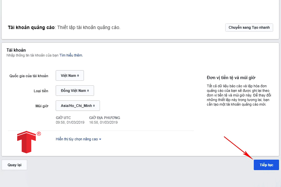281x187 pixels.
Task: Select the UTC time '09:58, 01/03/2019'
Action: pos(70,122)
